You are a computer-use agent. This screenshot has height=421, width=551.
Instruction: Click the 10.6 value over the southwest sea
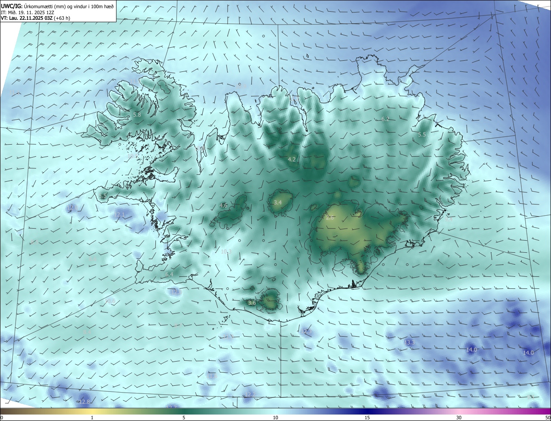(x=110, y=301)
